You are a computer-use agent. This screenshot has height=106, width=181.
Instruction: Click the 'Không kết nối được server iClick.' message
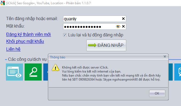pos(85,67)
